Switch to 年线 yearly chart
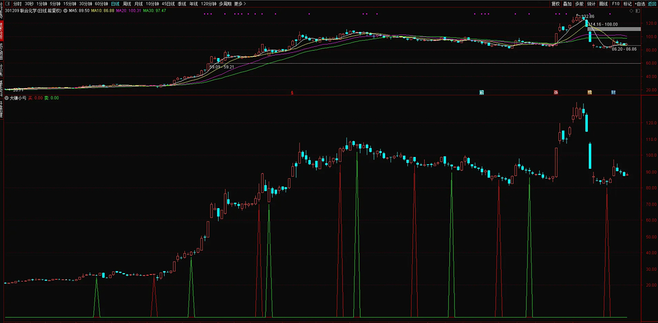Viewport: 658px width, 323px height. click(x=194, y=3)
